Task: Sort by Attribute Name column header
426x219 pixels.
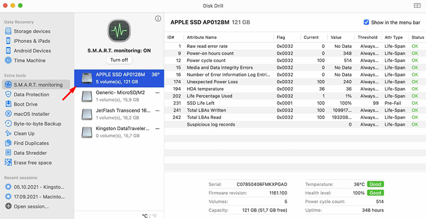Action: point(228,37)
